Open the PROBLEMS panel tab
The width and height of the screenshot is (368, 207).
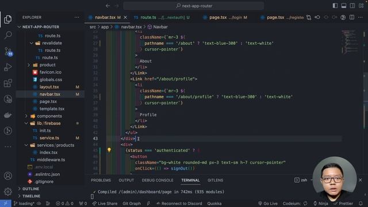click(x=101, y=180)
